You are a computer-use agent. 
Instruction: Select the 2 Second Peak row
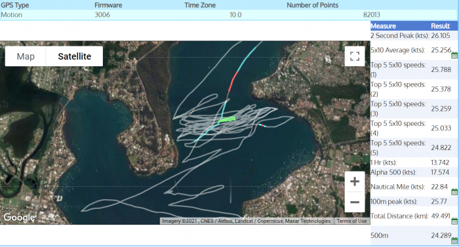[414, 35]
